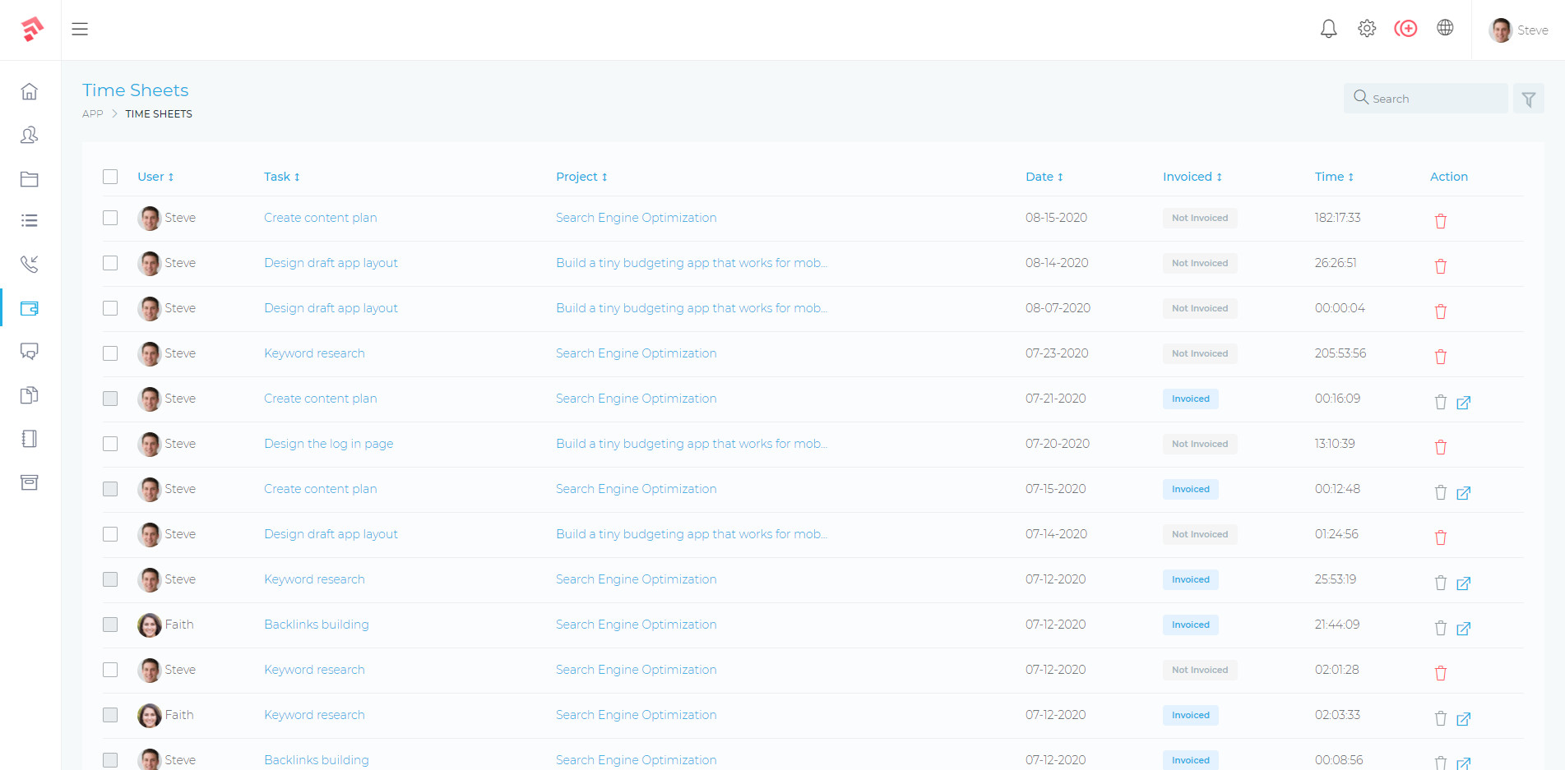Change language with the globe icon
Screen dimensions: 1565x770
(x=1446, y=28)
